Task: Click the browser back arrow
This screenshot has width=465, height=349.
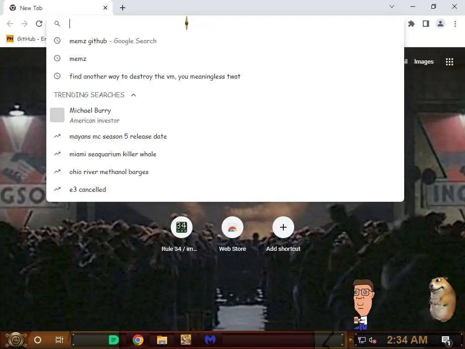Action: pos(10,24)
